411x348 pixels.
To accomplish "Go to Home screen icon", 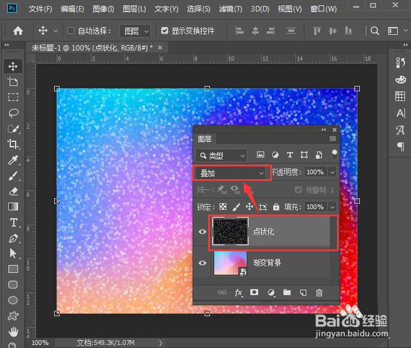I will pyautogui.click(x=18, y=31).
